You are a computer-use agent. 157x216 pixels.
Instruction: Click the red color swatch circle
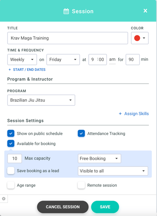[137, 38]
